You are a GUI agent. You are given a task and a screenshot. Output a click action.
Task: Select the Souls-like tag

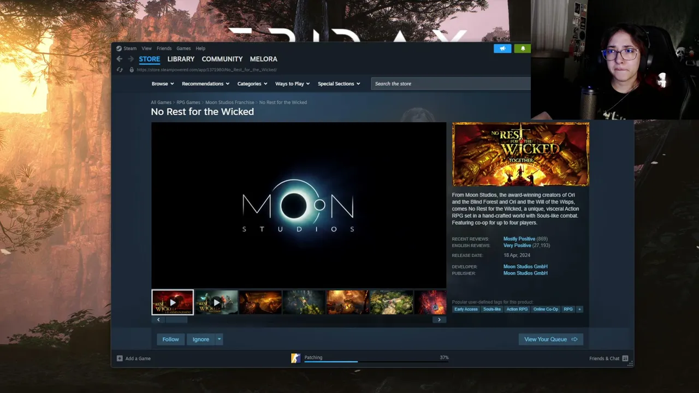pos(492,309)
